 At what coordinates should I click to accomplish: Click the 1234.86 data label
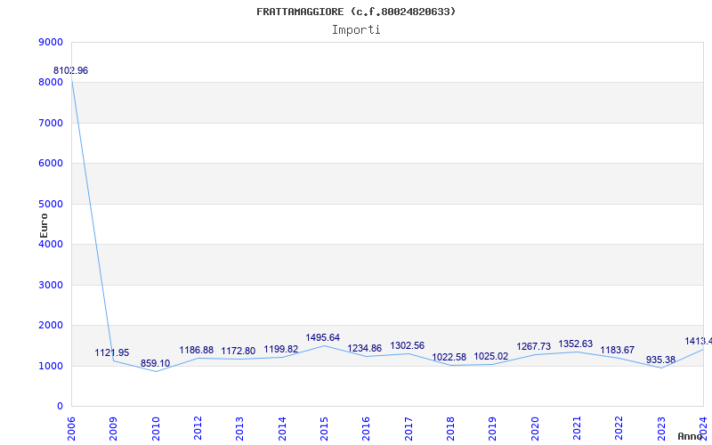365,348
